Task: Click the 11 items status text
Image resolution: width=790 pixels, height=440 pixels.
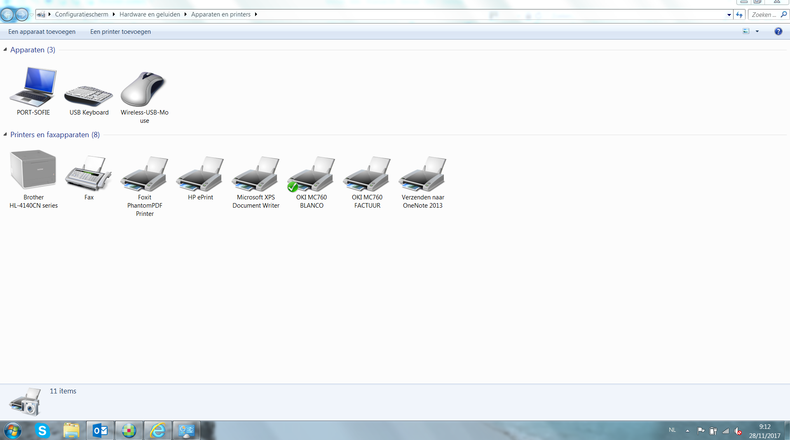Action: tap(63, 391)
